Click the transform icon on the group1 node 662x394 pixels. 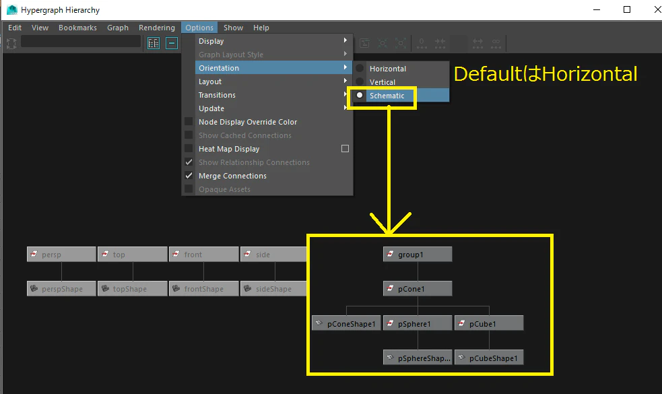pyautogui.click(x=391, y=254)
